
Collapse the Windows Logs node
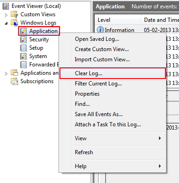6,23
